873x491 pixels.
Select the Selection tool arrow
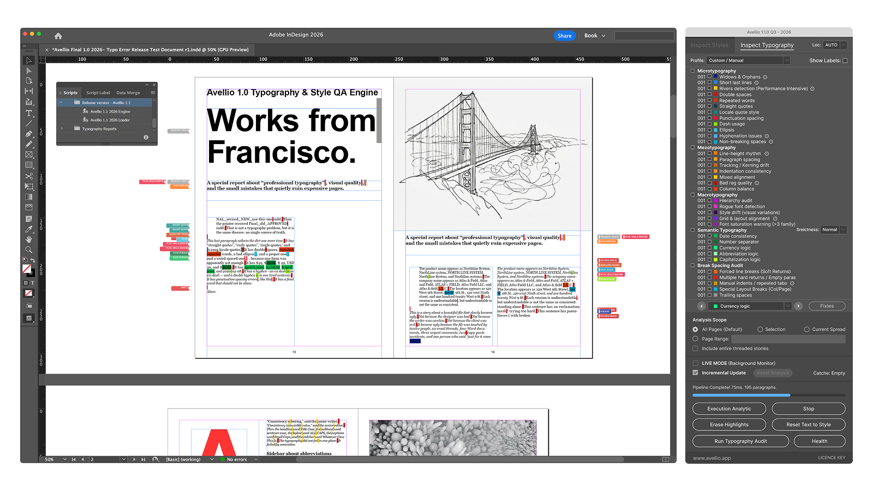(x=29, y=60)
